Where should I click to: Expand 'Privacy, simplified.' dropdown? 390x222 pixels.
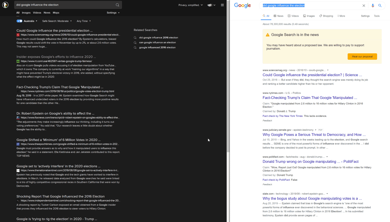click(191, 5)
